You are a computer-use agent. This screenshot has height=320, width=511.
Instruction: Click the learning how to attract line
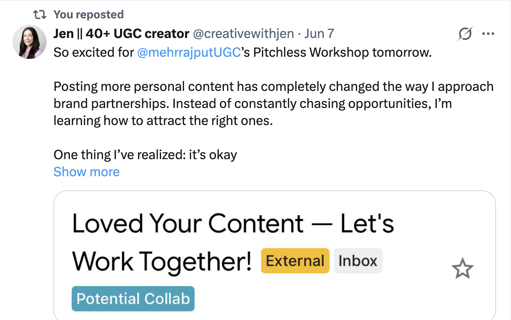(163, 121)
